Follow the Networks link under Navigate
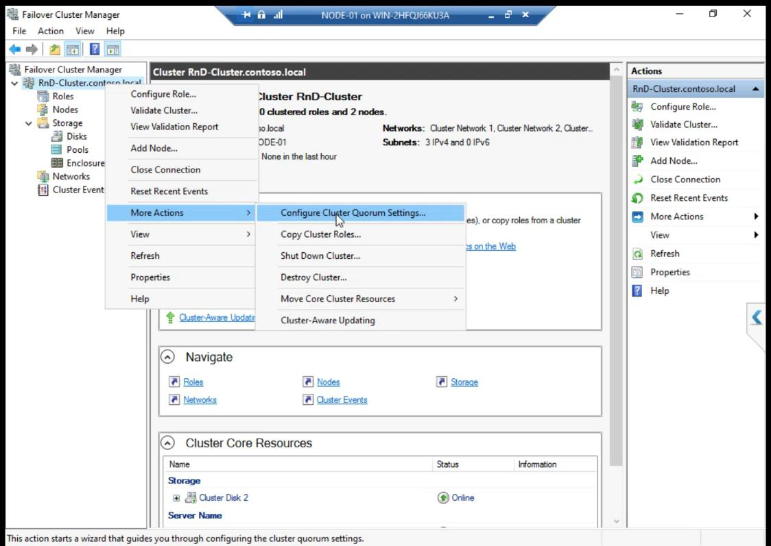 click(x=200, y=399)
